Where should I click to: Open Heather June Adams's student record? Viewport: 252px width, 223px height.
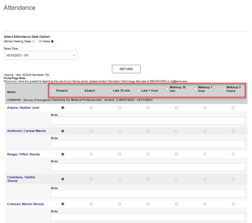pos(23,108)
